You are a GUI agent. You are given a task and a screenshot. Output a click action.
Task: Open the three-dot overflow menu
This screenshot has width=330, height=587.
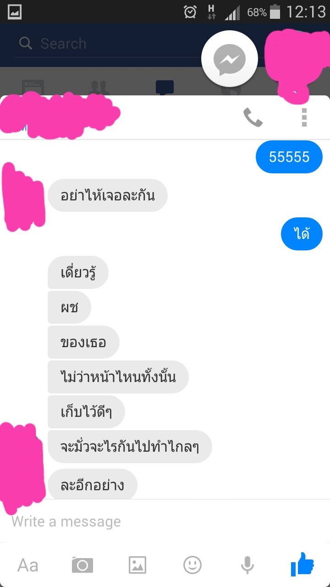pyautogui.click(x=304, y=117)
